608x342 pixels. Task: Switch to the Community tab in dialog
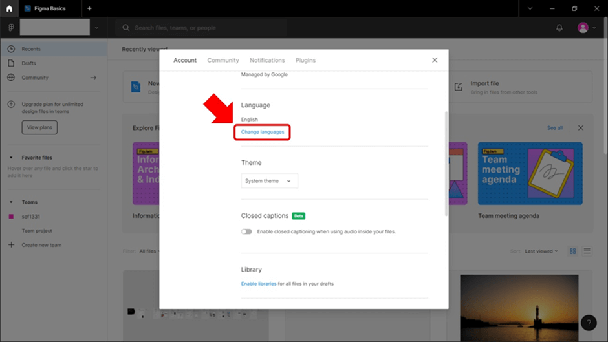coord(223,60)
